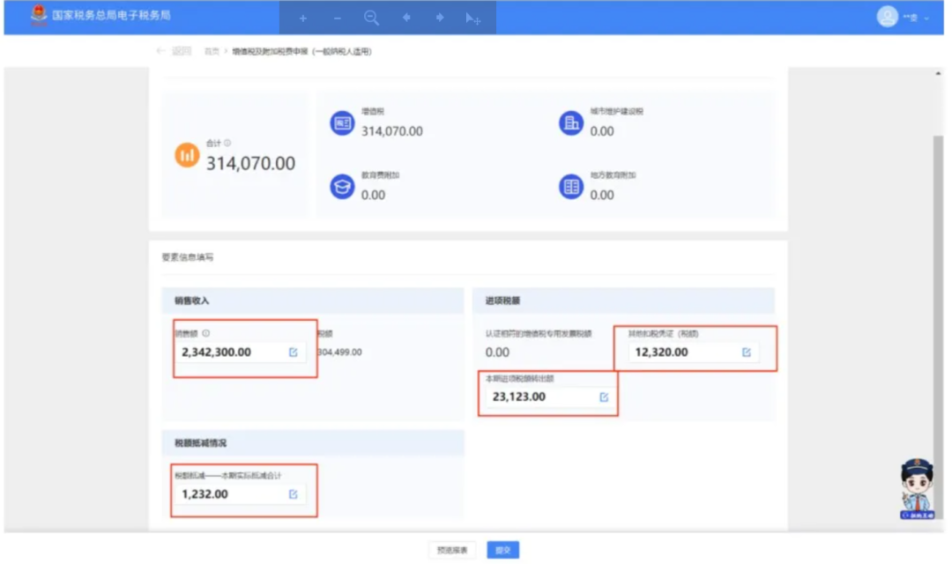Click the breadcrumb 增值税及附加税费申报 page title

(x=301, y=52)
